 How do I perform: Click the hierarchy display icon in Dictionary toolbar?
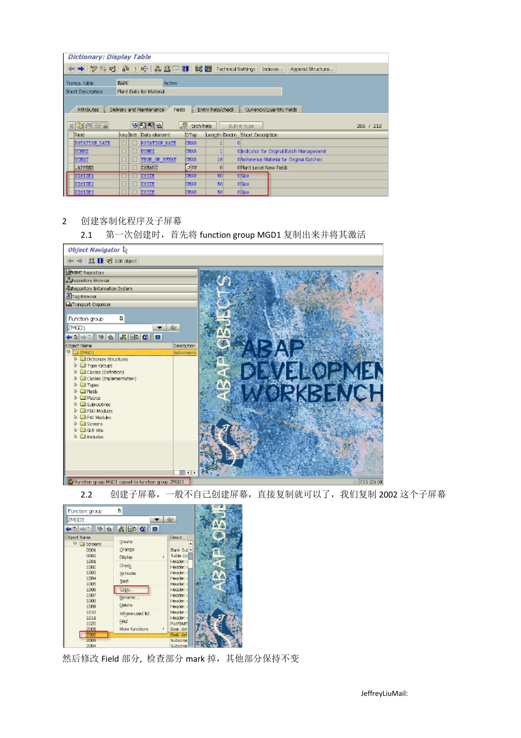tap(158, 69)
